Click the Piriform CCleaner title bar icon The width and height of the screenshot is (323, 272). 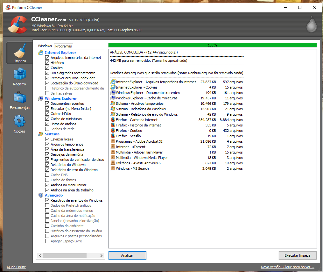[8, 7]
